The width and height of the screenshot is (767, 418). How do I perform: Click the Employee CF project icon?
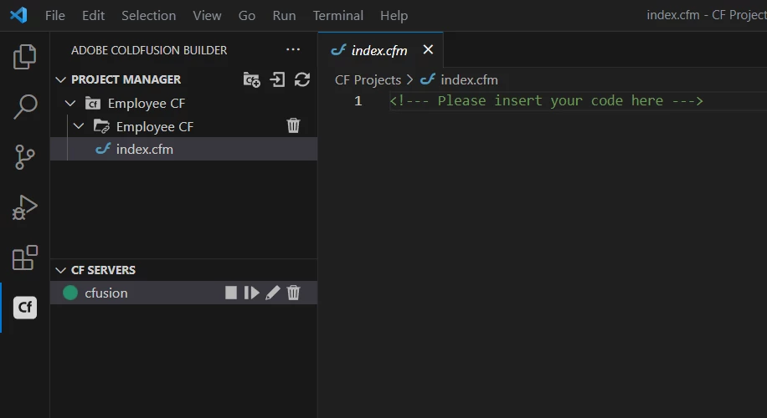click(x=92, y=104)
